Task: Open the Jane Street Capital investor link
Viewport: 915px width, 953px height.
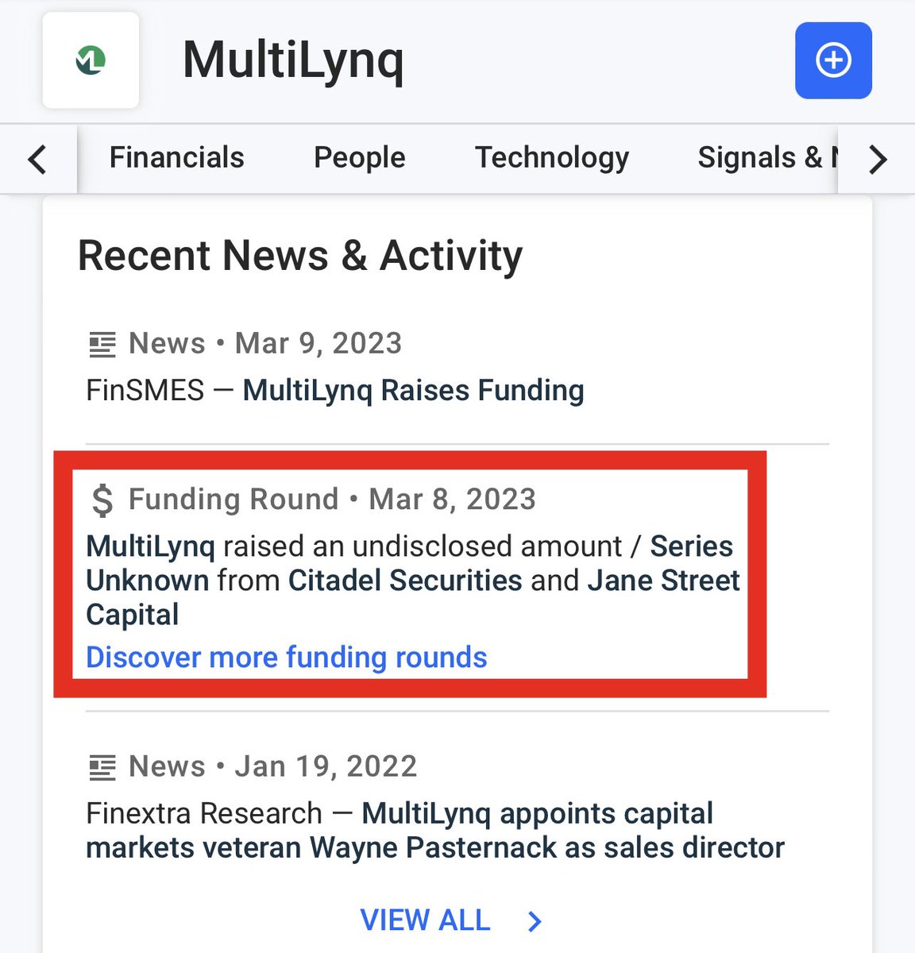Action: point(662,581)
